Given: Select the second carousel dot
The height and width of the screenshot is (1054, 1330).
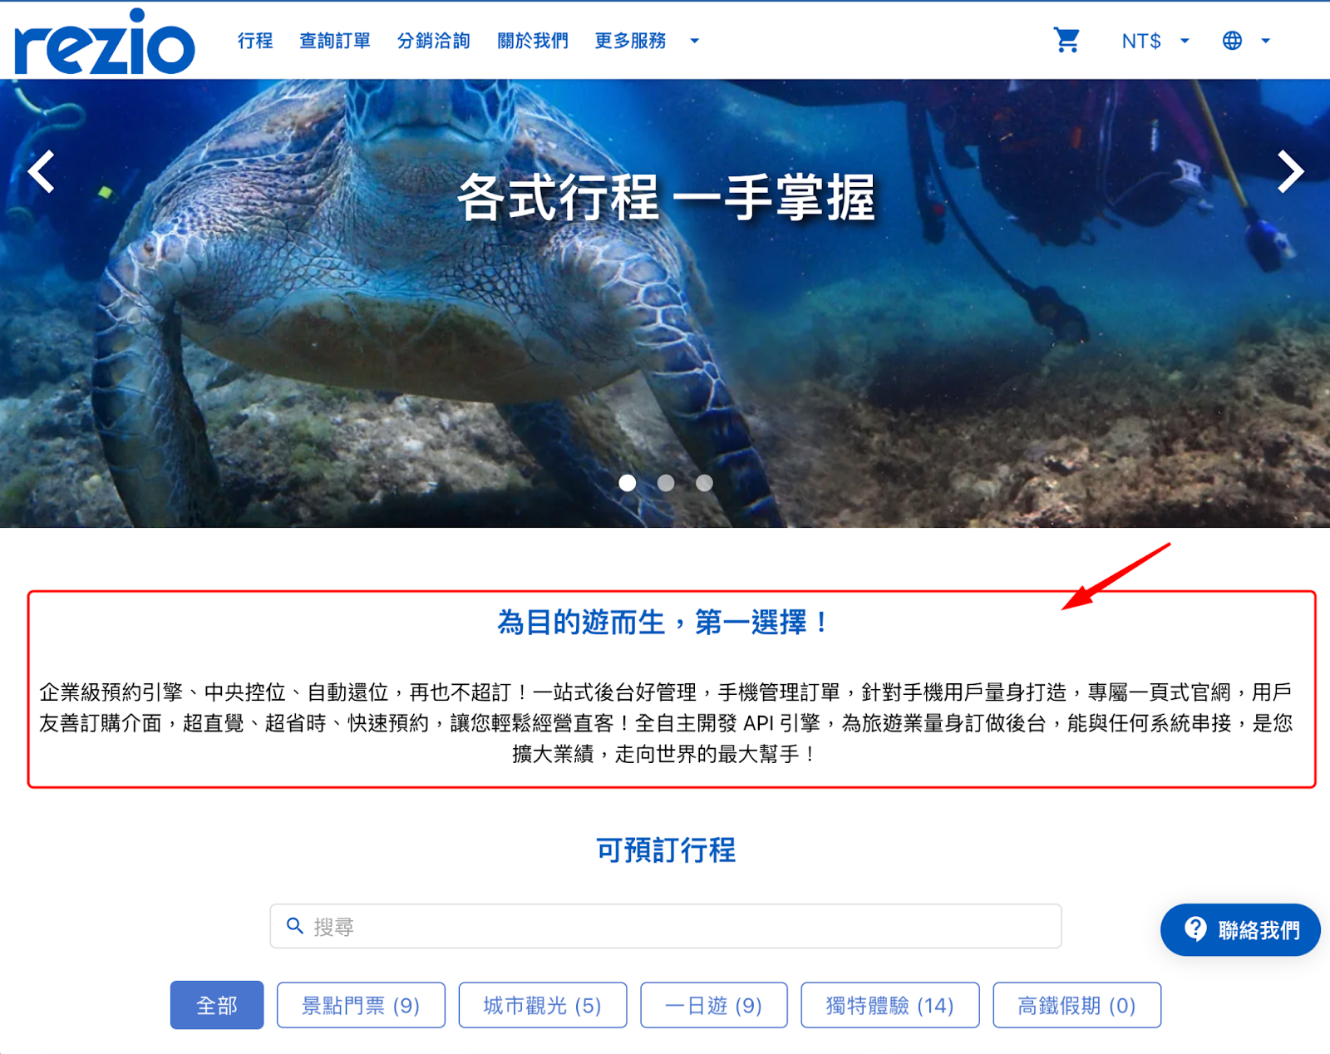Looking at the screenshot, I should pyautogui.click(x=666, y=483).
